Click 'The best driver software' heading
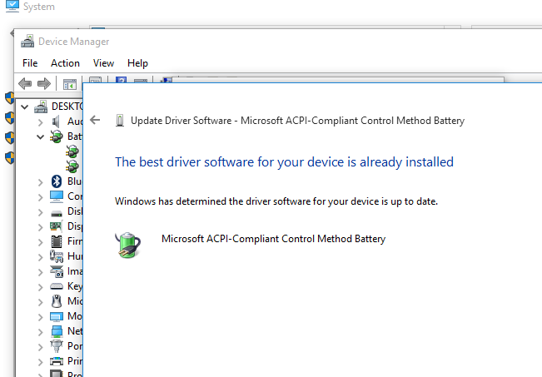 pos(284,161)
